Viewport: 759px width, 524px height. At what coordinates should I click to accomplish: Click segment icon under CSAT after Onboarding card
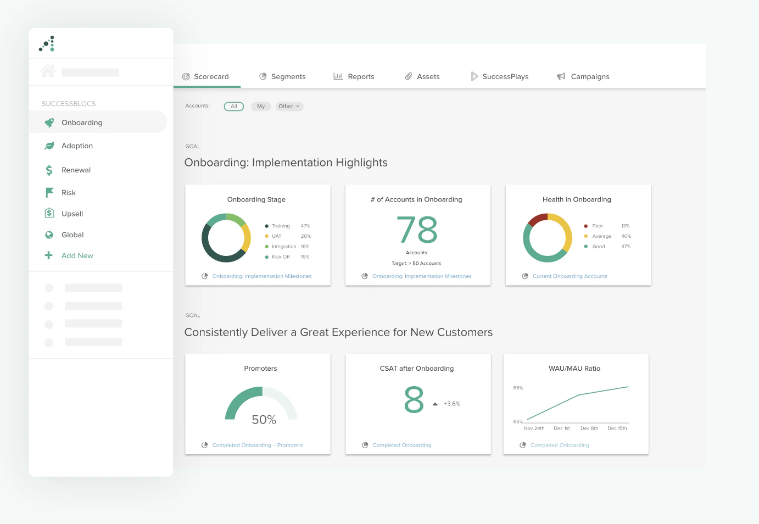[x=365, y=445]
